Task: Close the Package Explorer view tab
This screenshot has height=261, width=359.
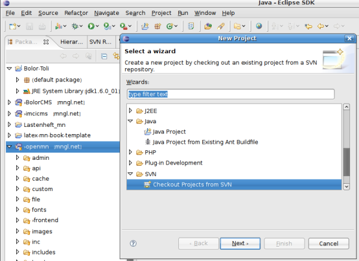Action: [x=46, y=42]
